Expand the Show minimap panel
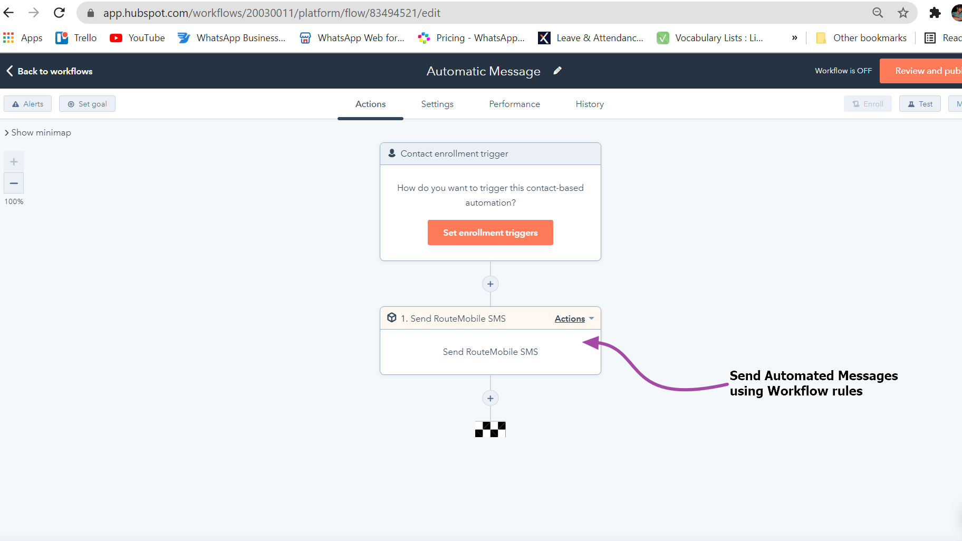 click(x=37, y=132)
